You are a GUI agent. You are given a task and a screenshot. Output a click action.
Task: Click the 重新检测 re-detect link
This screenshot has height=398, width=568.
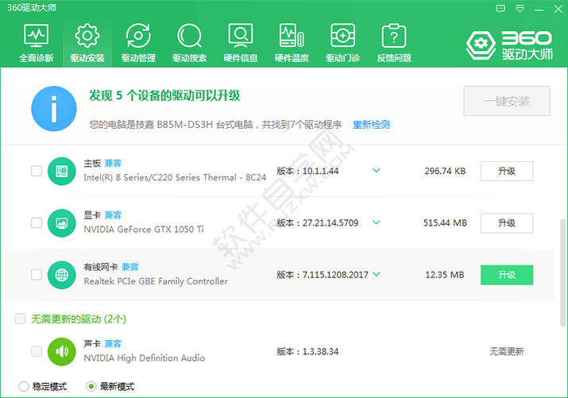click(371, 125)
